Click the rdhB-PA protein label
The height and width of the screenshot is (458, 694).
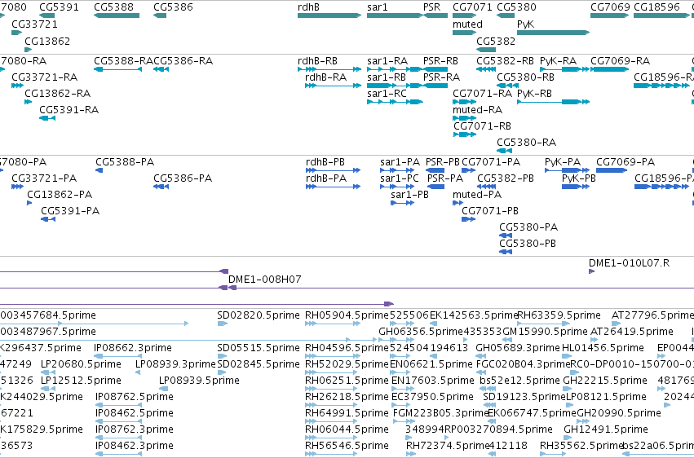pos(325,178)
